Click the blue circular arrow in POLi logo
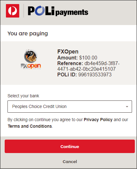 pyautogui.click(x=40, y=10)
